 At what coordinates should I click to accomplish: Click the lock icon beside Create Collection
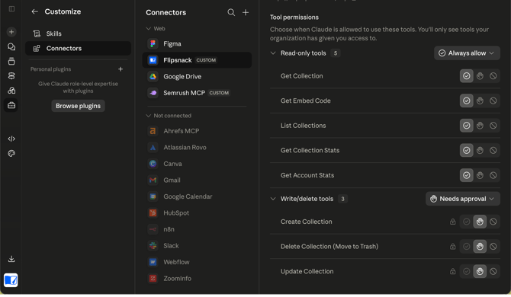(x=453, y=222)
